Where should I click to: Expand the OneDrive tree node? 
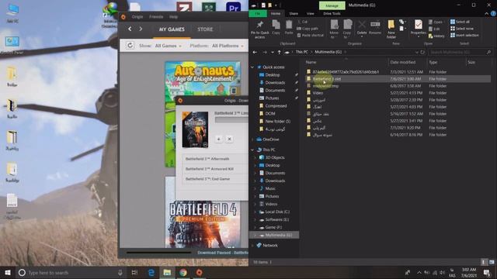pos(252,139)
